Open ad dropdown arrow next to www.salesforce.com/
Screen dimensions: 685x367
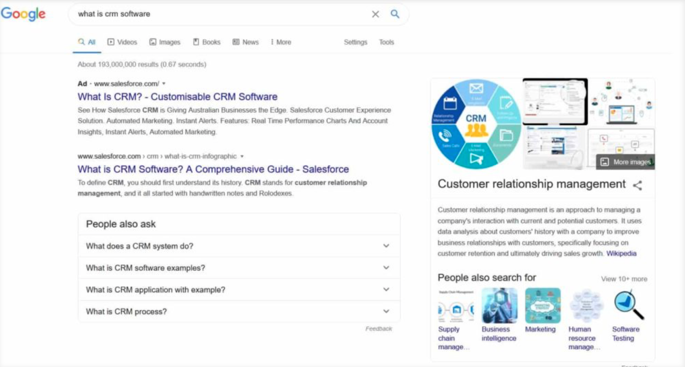(164, 83)
